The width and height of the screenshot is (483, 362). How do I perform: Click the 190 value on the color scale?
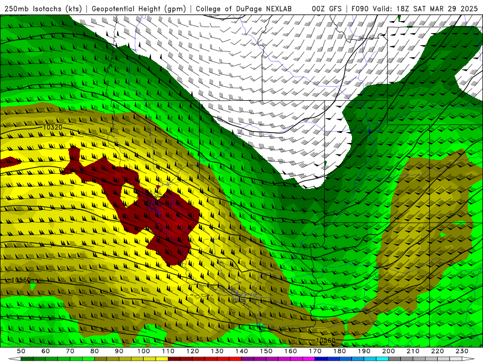[x=364, y=351]
